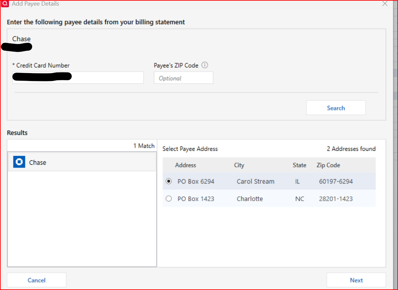This screenshot has height=290, width=398.
Task: Select the PO Box 1423 address radio
Action: 169,199
